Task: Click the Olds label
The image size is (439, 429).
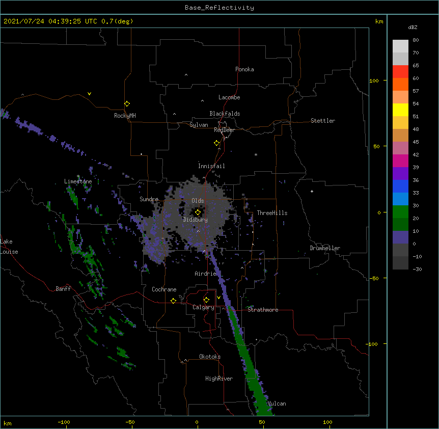Action: point(198,201)
